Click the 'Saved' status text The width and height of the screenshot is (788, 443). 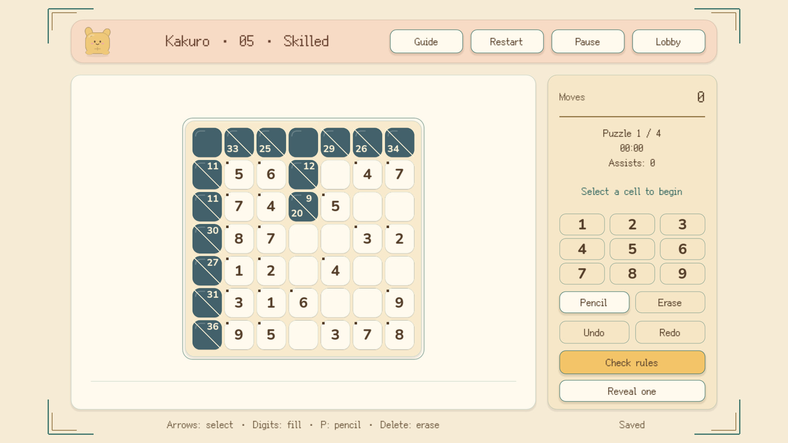(x=632, y=425)
